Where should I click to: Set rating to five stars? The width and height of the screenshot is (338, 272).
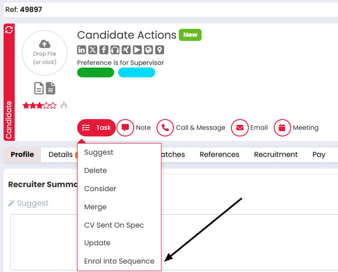pos(53,106)
